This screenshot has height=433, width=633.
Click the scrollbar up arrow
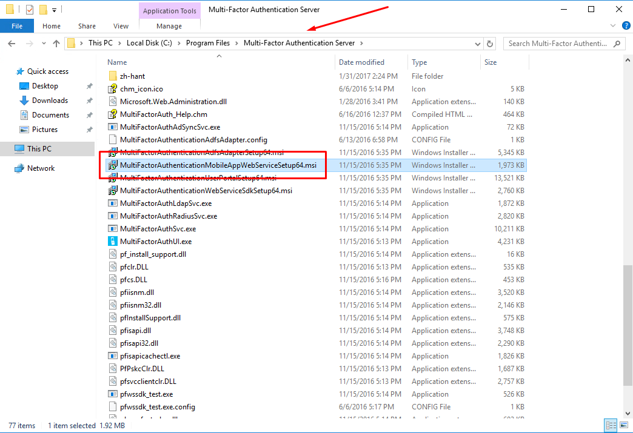pyautogui.click(x=628, y=60)
